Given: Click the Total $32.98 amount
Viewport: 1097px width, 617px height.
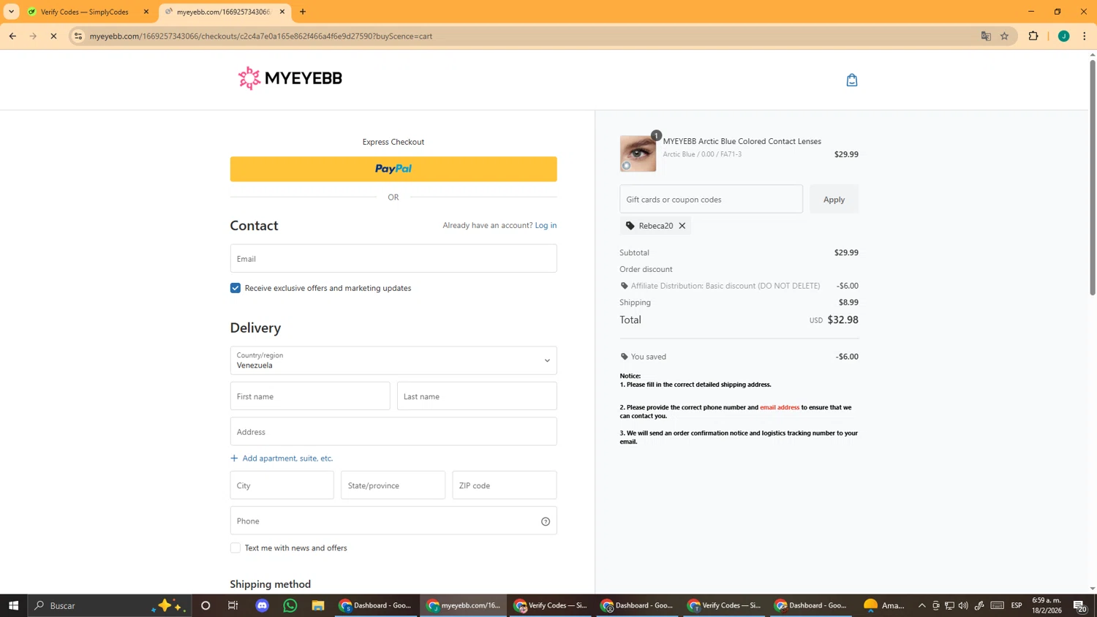Looking at the screenshot, I should pyautogui.click(x=842, y=319).
